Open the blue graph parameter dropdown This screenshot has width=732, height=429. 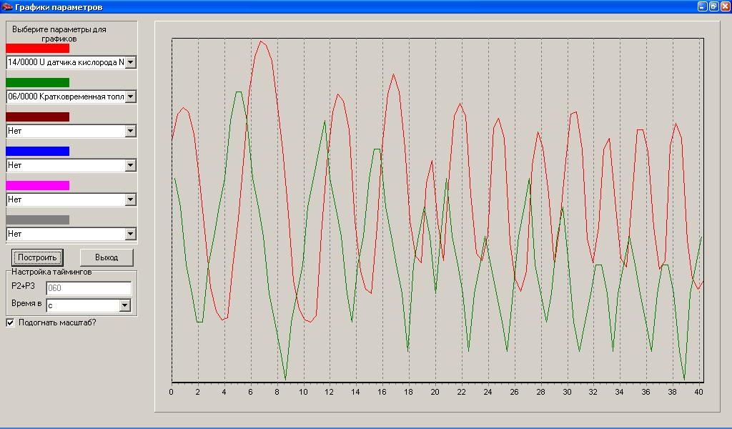[x=130, y=165]
